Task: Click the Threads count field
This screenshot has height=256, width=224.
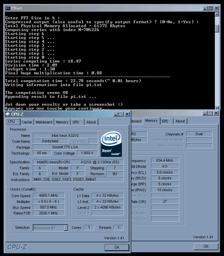Action: pos(119,228)
